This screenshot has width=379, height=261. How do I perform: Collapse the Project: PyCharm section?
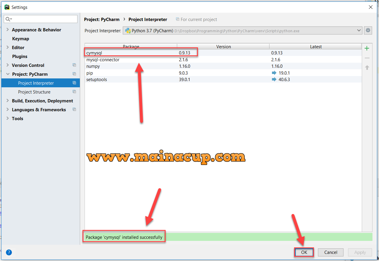(8, 74)
